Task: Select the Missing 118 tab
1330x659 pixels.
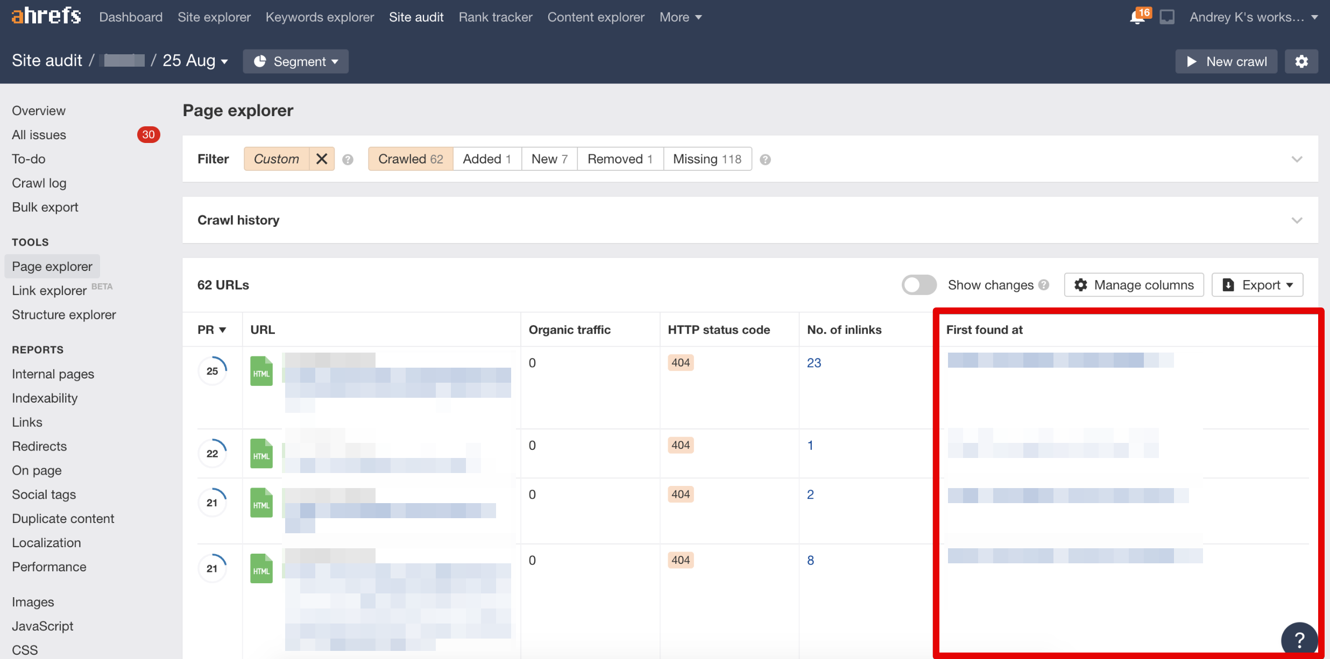Action: coord(708,159)
